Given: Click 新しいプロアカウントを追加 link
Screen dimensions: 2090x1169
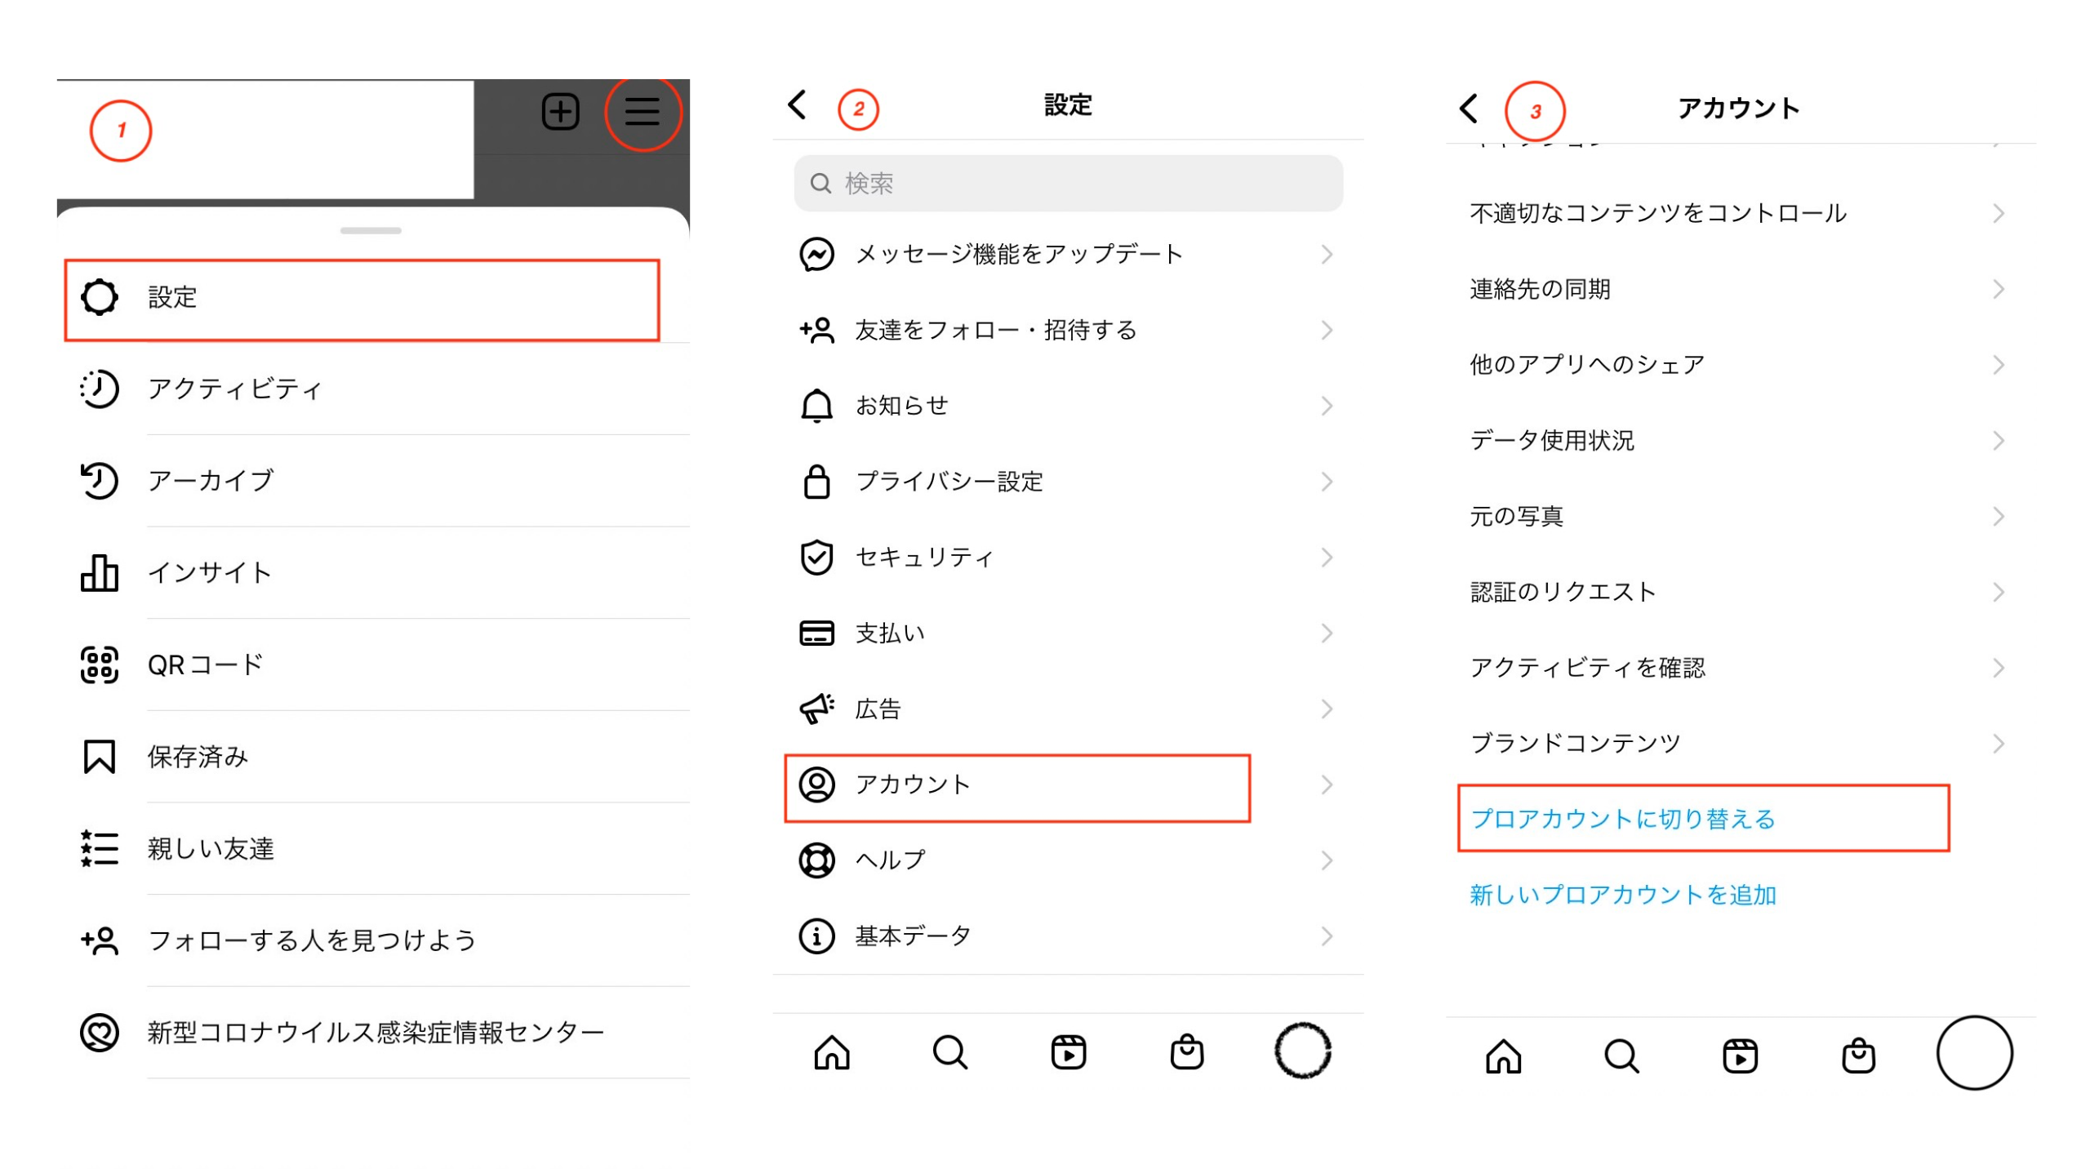Looking at the screenshot, I should pyautogui.click(x=1622, y=895).
